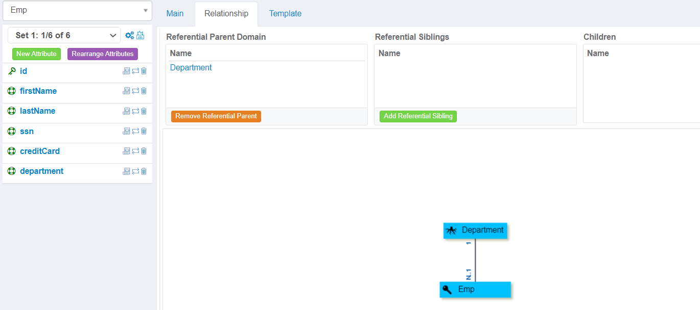Click the gears settings icon beside Set dropdown

pos(129,36)
